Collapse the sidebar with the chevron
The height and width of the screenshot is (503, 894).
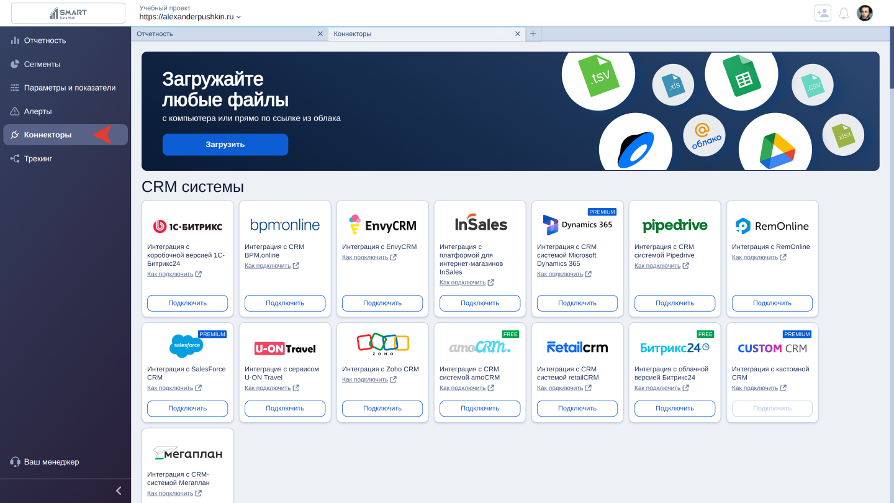point(119,491)
